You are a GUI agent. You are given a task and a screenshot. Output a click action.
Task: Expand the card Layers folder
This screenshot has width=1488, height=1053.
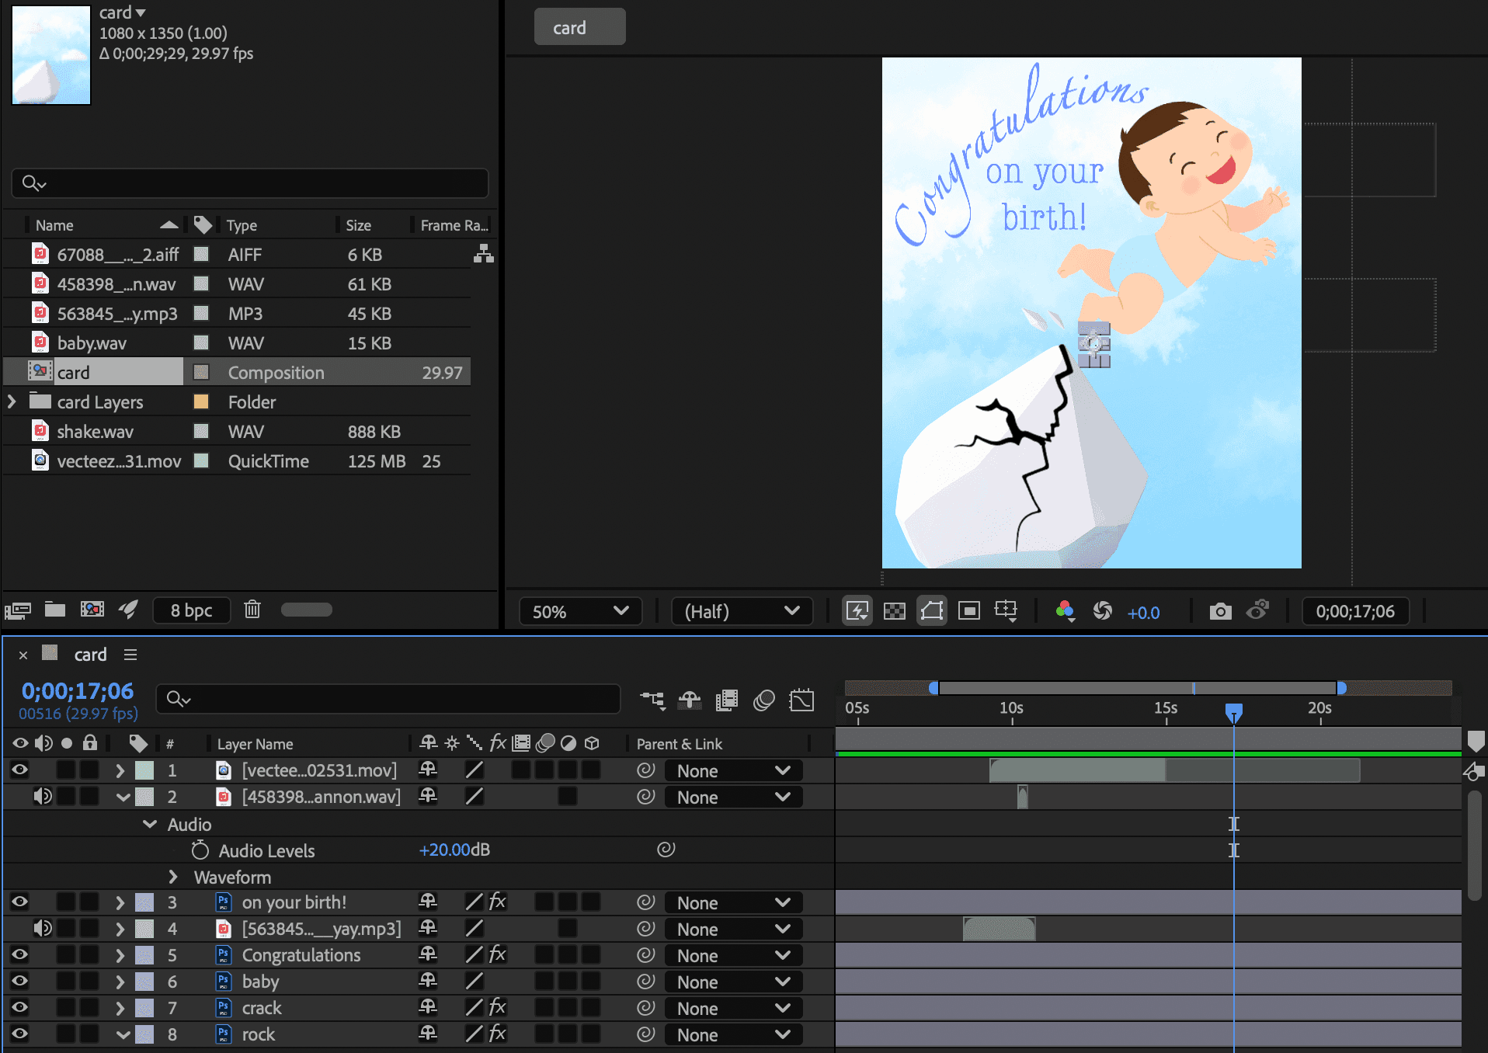coord(12,402)
